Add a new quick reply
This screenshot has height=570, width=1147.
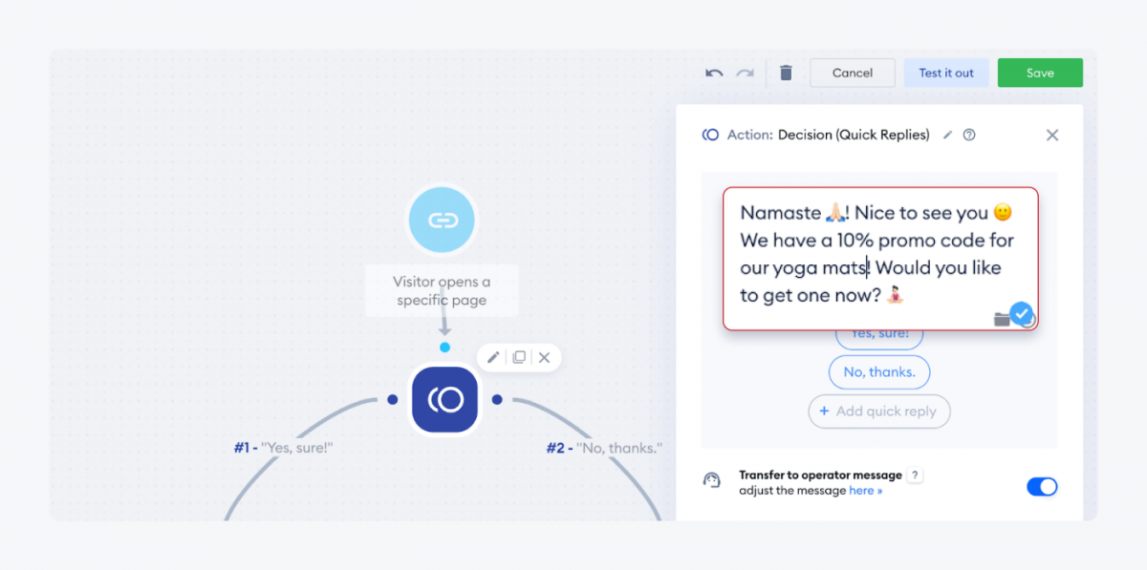coord(878,412)
